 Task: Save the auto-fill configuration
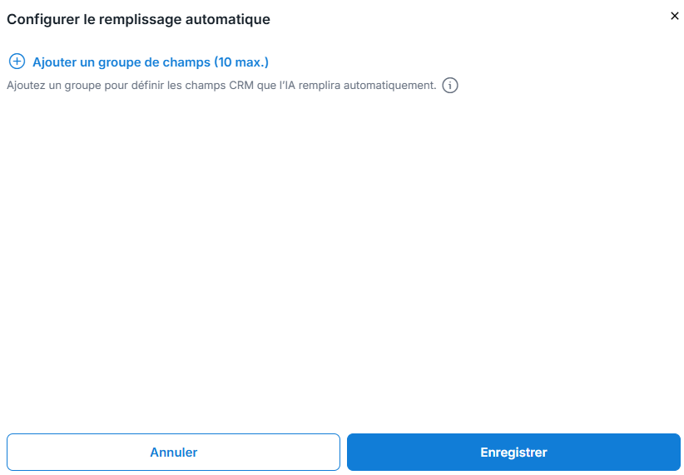click(513, 452)
